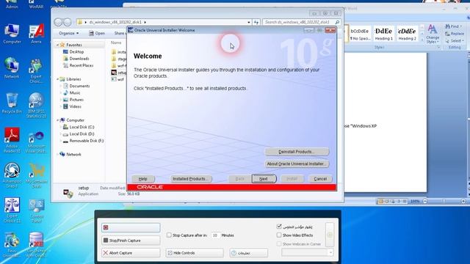Click Word zoom in plus icon
Screen dimensions: 470x264
pos(463,201)
